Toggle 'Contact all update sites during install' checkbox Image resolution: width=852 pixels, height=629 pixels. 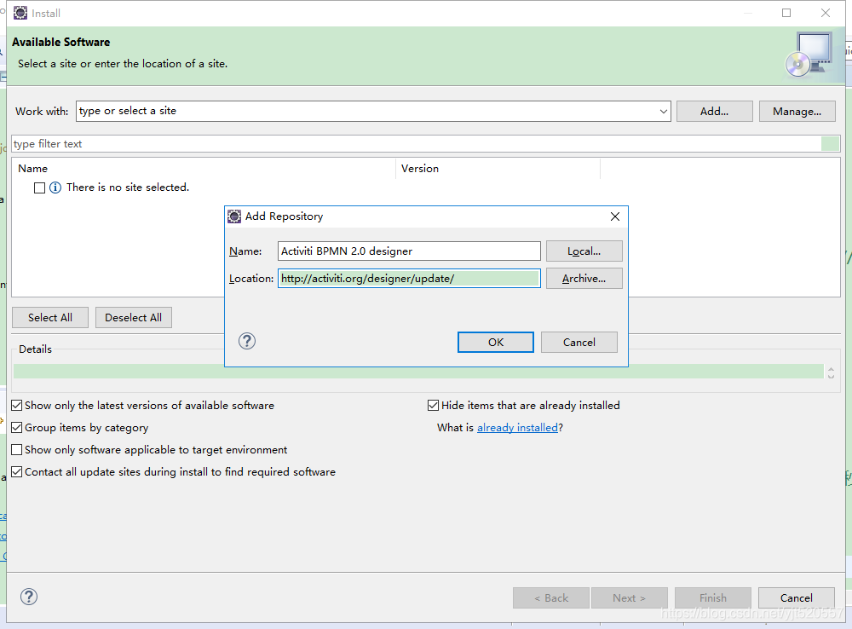pyautogui.click(x=17, y=472)
